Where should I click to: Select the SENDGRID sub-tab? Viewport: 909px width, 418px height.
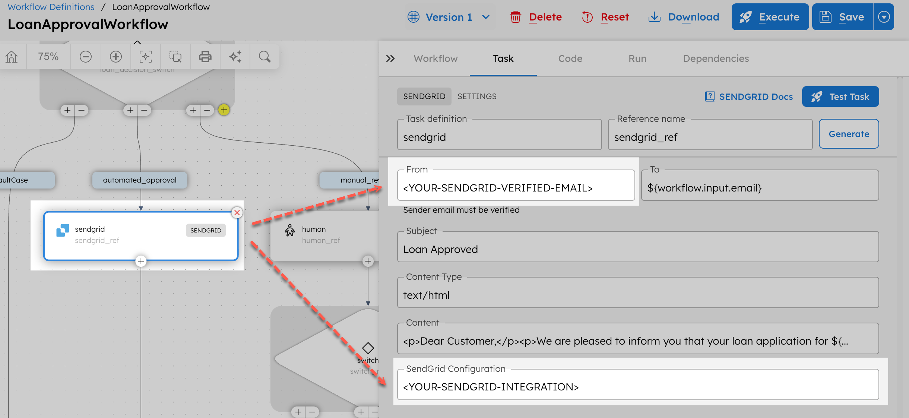coord(424,96)
